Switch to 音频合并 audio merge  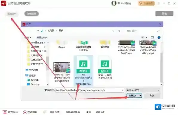click(x=55, y=112)
